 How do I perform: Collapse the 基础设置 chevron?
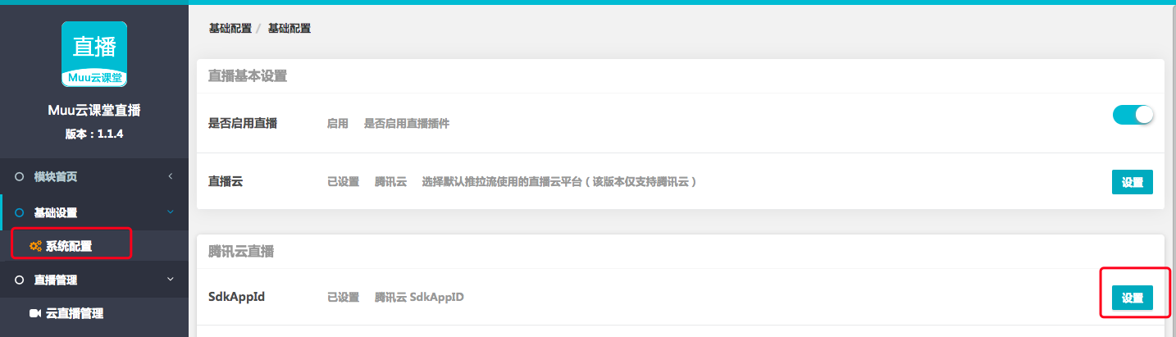(x=170, y=212)
